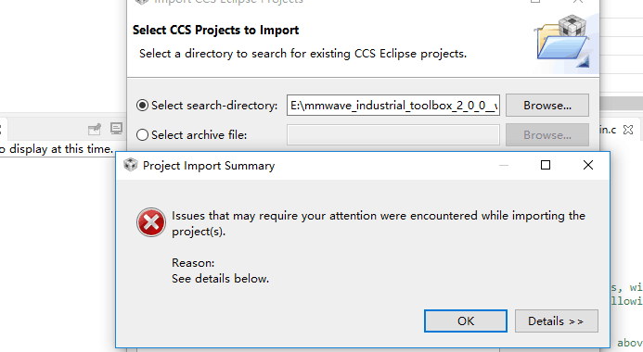Viewport: 643px width, 352px height.
Task: Maximize the Project Import Summary dialog
Action: [x=546, y=165]
